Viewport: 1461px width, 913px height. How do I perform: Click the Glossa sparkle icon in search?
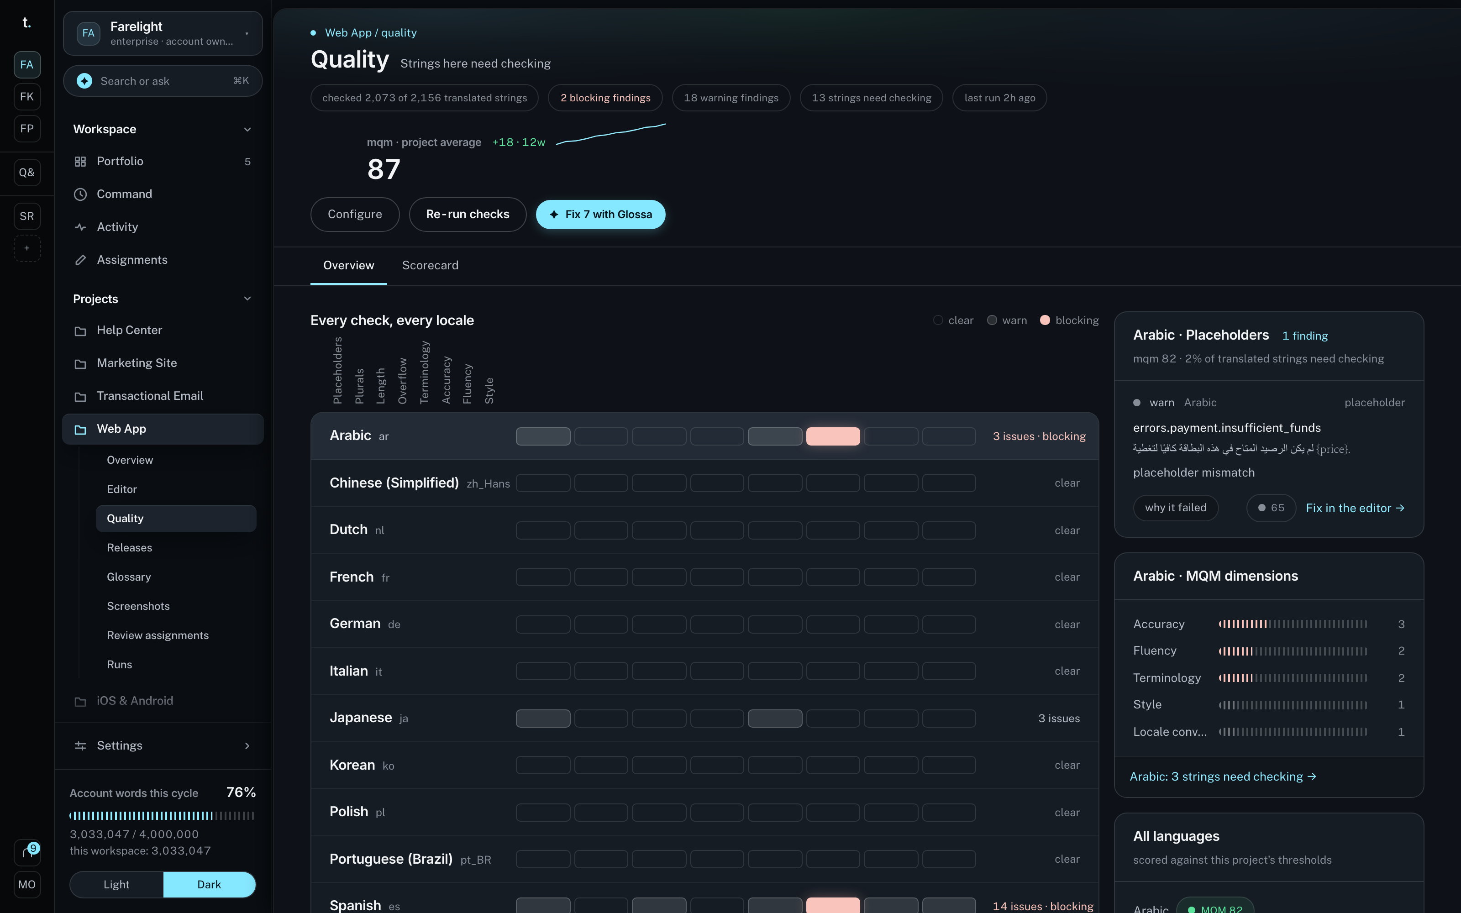point(84,81)
